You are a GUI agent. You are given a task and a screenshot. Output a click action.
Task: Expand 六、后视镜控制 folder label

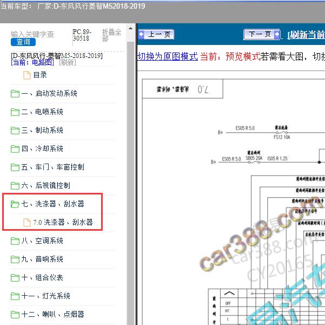(46, 185)
